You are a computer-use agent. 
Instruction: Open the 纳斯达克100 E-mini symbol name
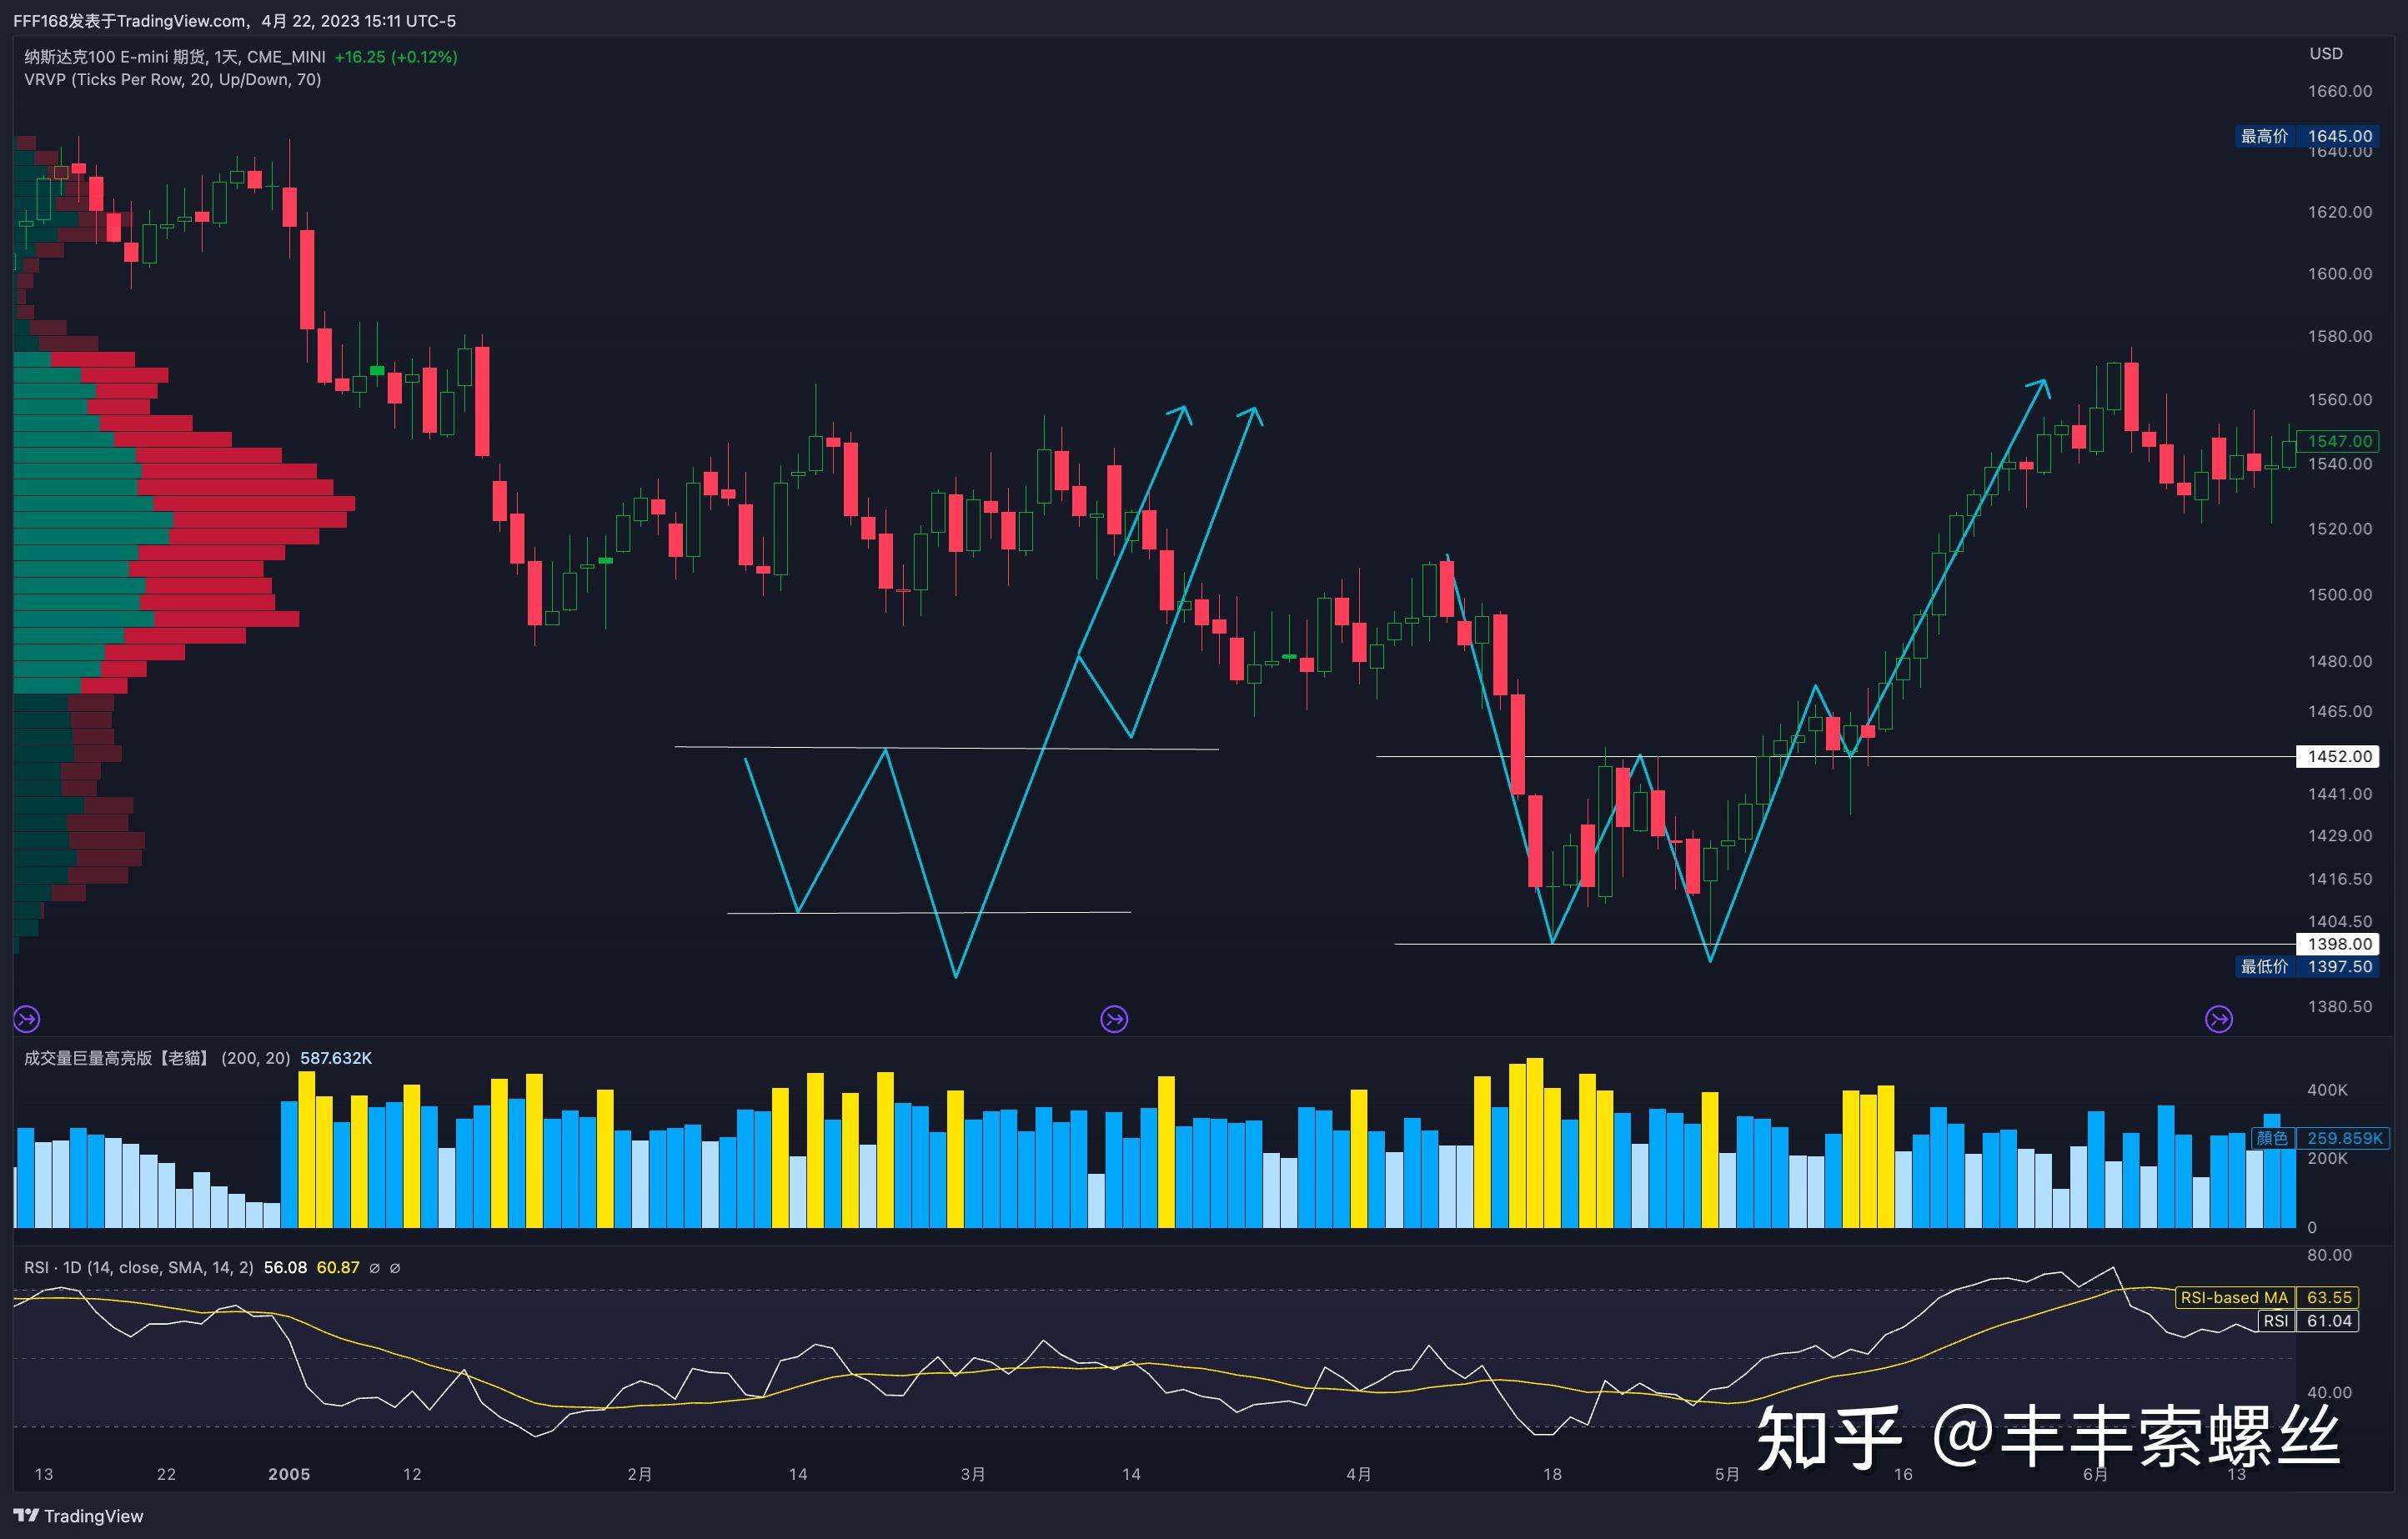[x=115, y=57]
